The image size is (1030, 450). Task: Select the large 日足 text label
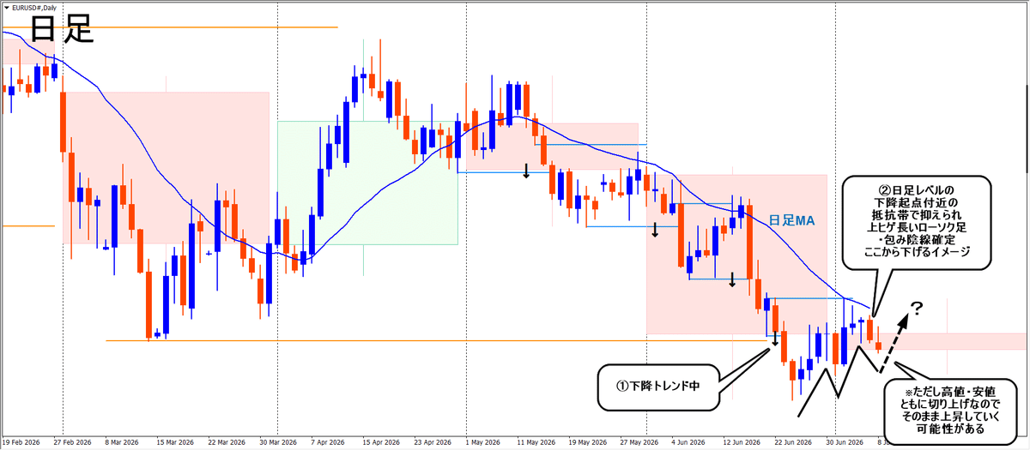coord(61,30)
